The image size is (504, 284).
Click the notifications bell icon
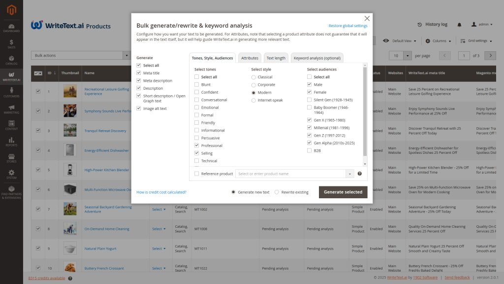459,25
